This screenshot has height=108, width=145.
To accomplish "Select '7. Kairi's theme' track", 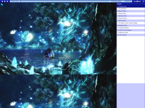I will coord(131,21).
